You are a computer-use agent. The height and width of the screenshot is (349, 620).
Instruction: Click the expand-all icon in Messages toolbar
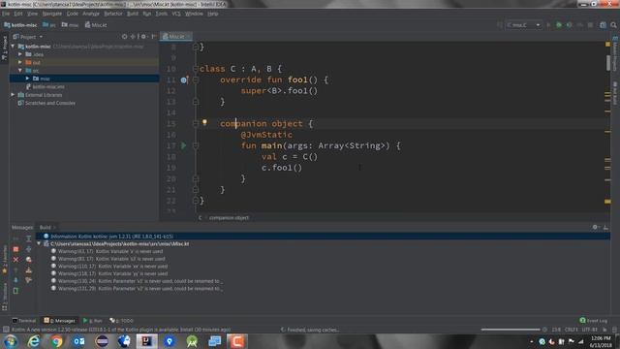point(28,238)
